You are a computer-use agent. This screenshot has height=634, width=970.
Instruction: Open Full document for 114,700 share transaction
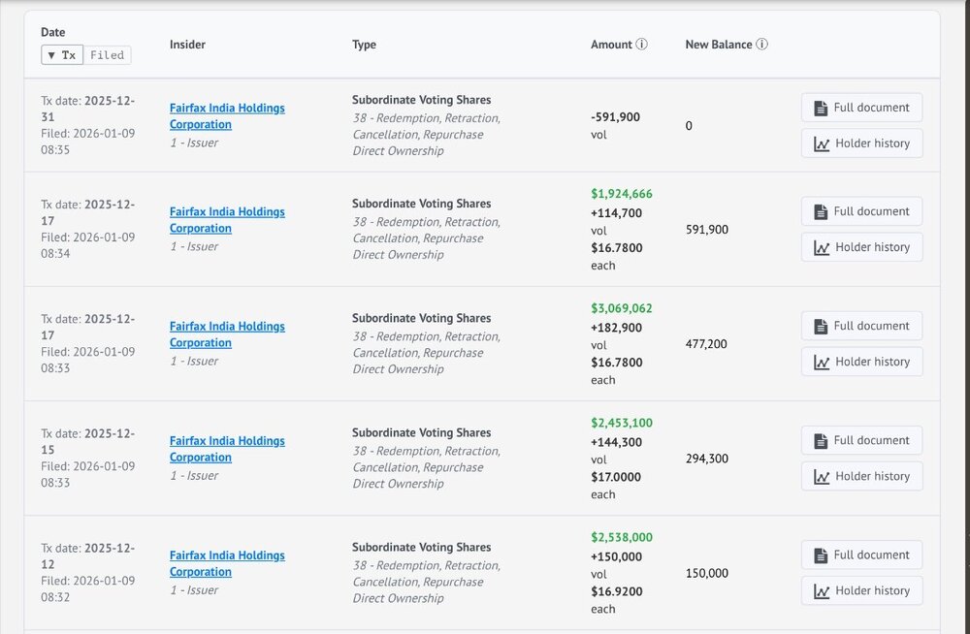tap(861, 211)
